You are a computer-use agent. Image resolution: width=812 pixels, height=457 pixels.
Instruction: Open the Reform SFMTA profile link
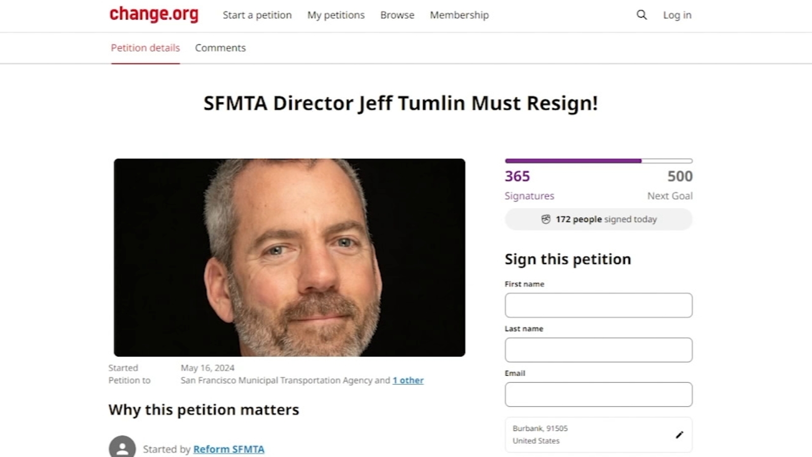click(229, 449)
